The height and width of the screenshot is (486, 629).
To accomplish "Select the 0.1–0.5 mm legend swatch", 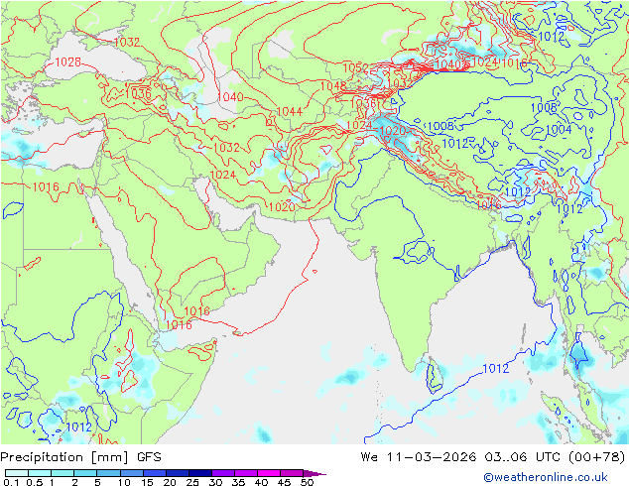I will click(17, 473).
